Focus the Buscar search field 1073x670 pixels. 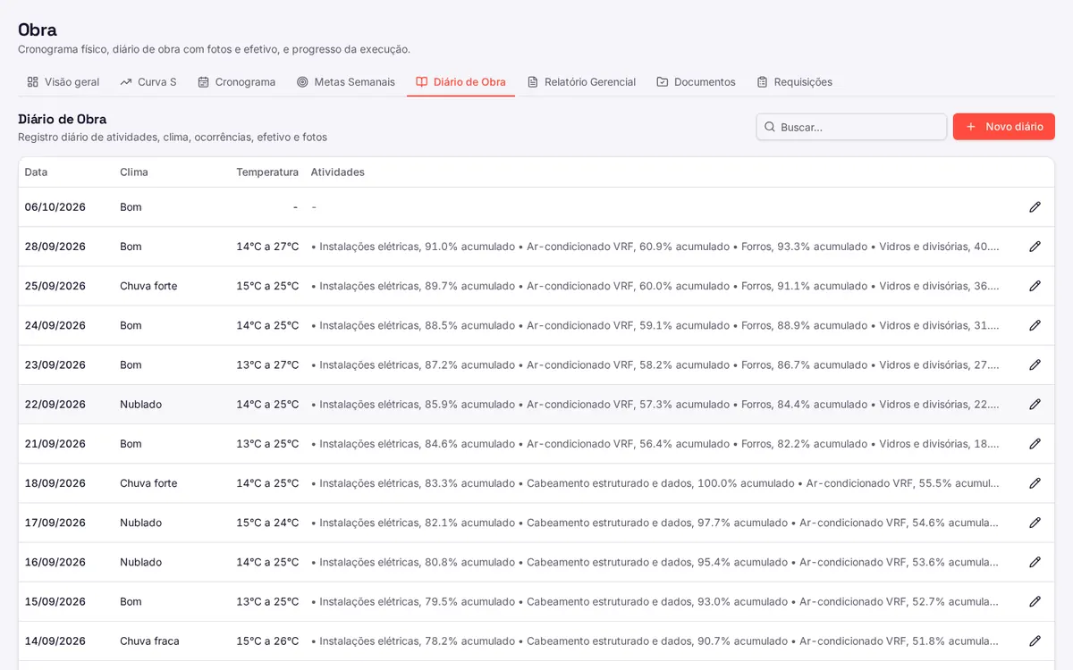coord(851,127)
